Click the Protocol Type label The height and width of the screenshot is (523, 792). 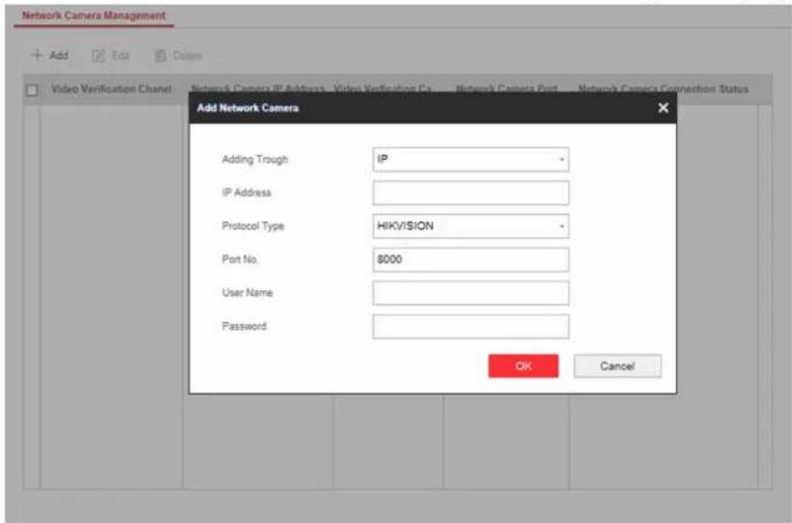coord(253,226)
